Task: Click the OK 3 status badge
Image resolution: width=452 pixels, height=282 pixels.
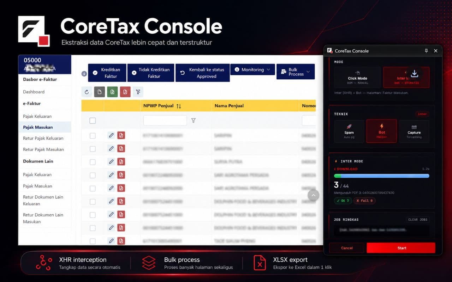Action: point(343,201)
